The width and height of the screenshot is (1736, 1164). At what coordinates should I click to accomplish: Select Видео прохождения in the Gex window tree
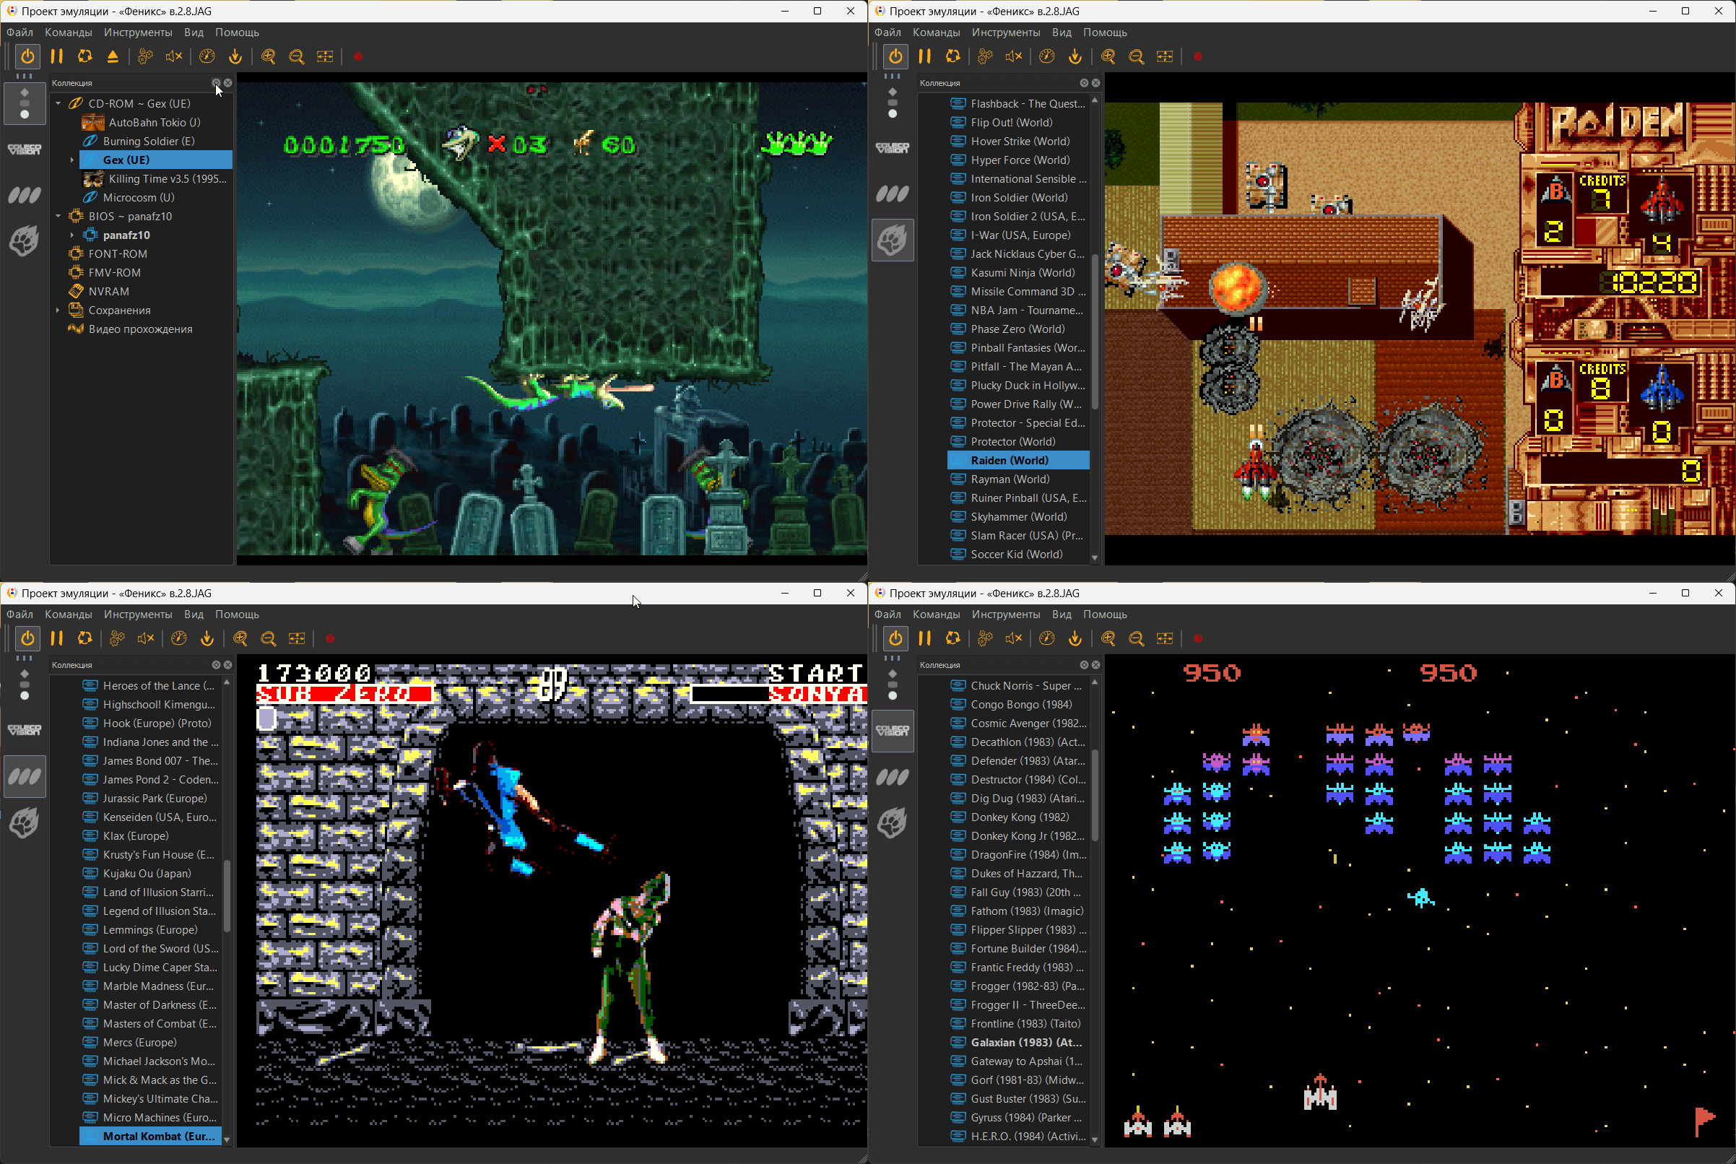coord(140,329)
